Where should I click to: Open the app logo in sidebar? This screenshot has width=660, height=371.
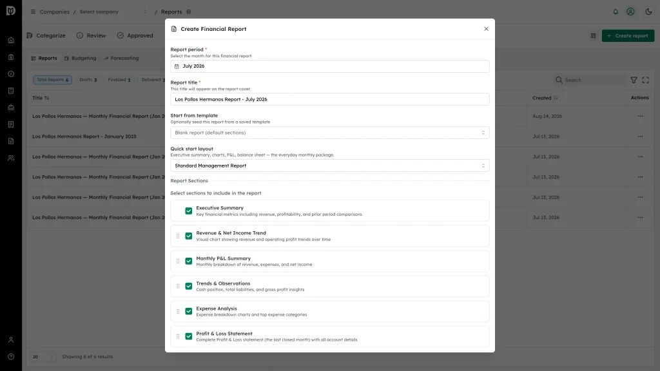pyautogui.click(x=10, y=10)
